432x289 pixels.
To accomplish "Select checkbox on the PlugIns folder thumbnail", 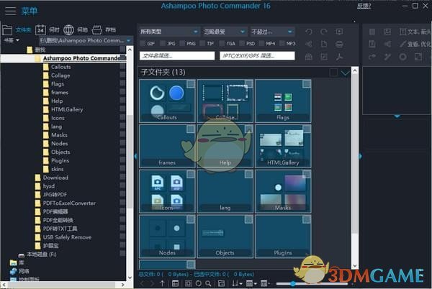I will [307, 219].
